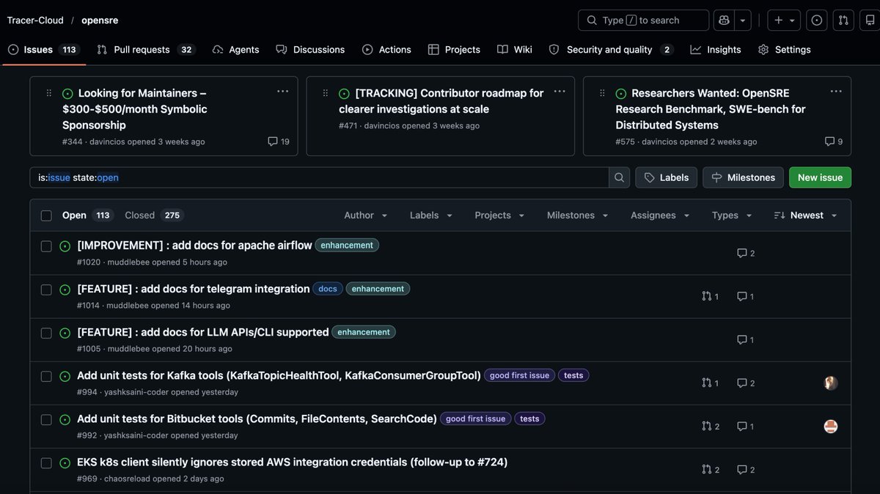This screenshot has height=494, width=880.
Task: Expand the Labels filter dropdown in list header
Action: tap(431, 215)
